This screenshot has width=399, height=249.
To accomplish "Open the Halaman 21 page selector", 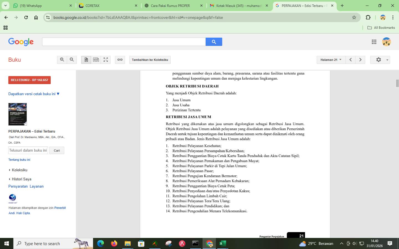I will pos(330,59).
